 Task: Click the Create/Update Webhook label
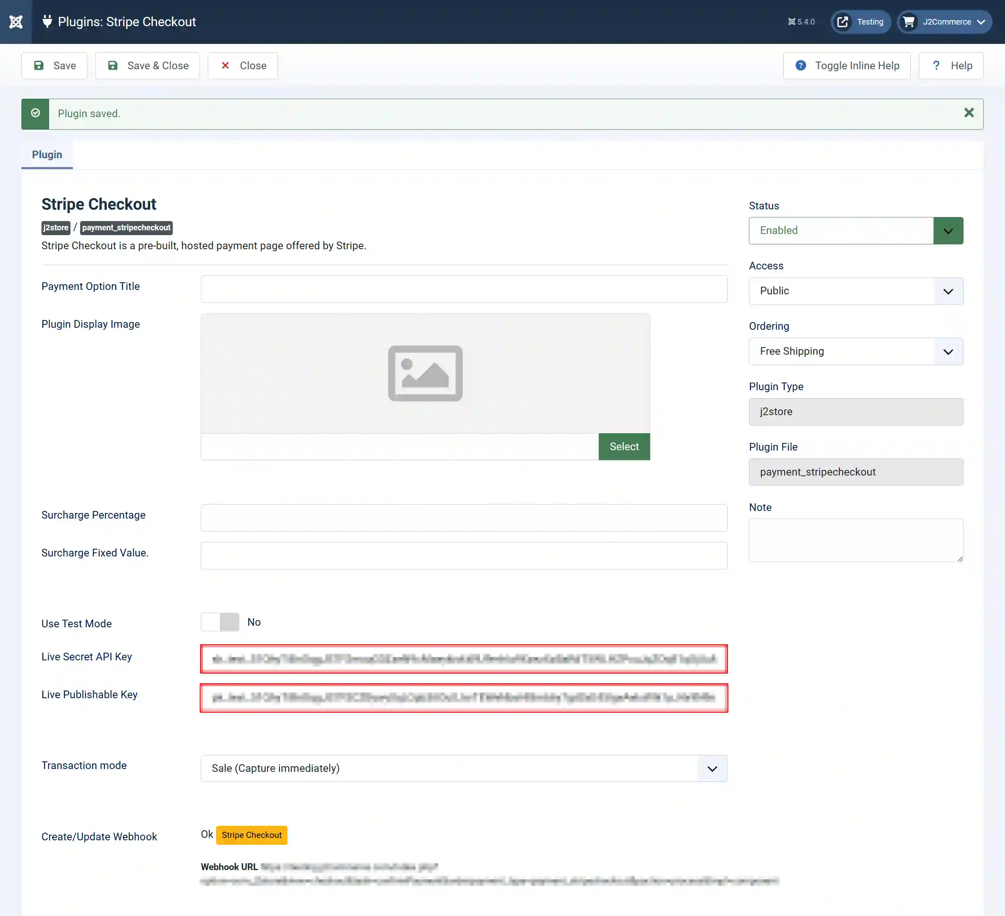click(x=99, y=837)
